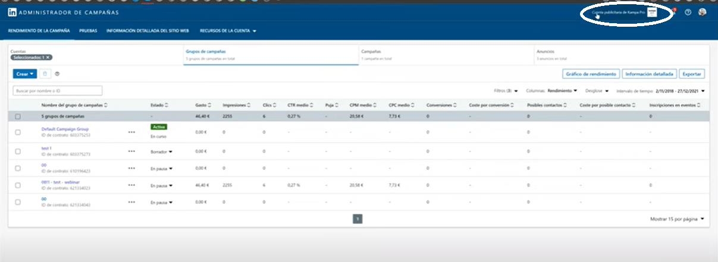Check the box next to test 1
718x262 pixels.
click(x=18, y=151)
